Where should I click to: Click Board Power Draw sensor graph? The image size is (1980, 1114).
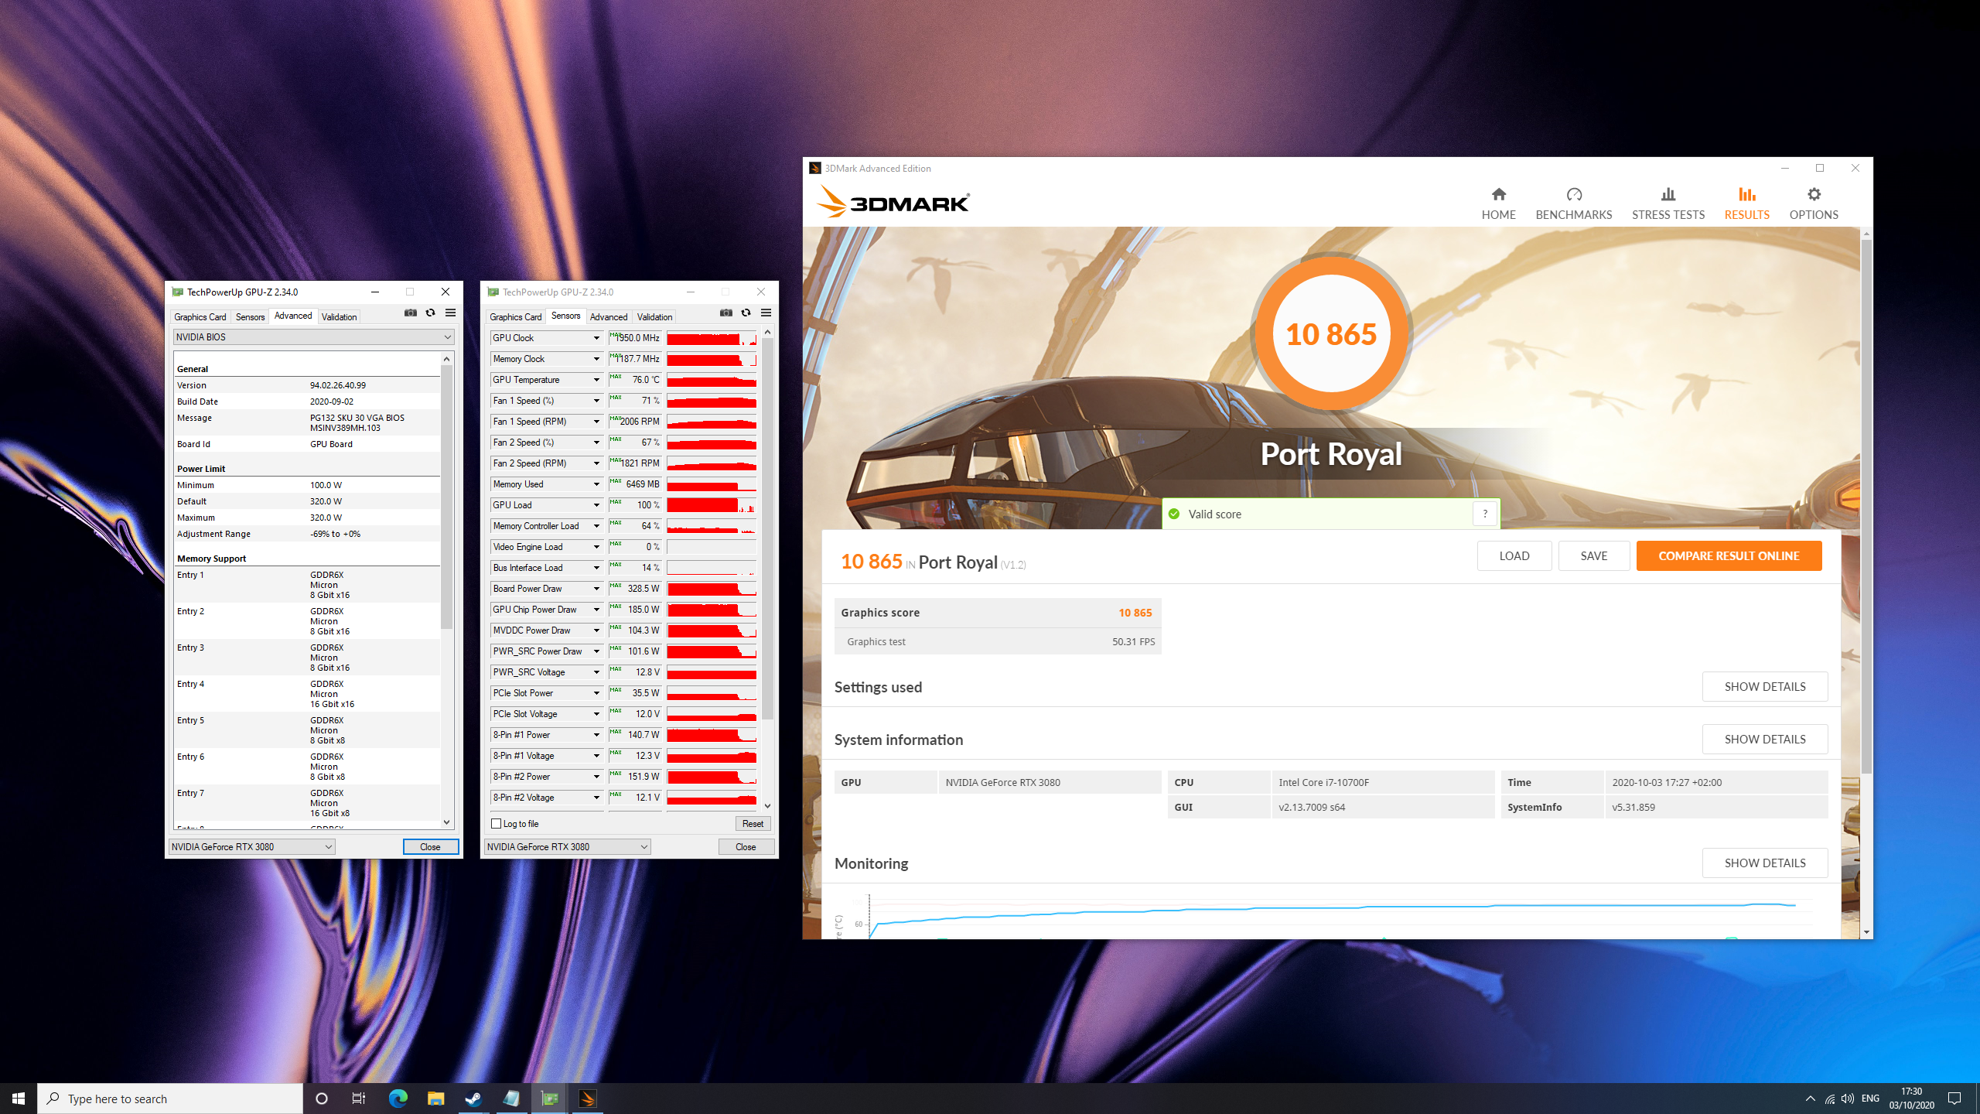(x=712, y=589)
